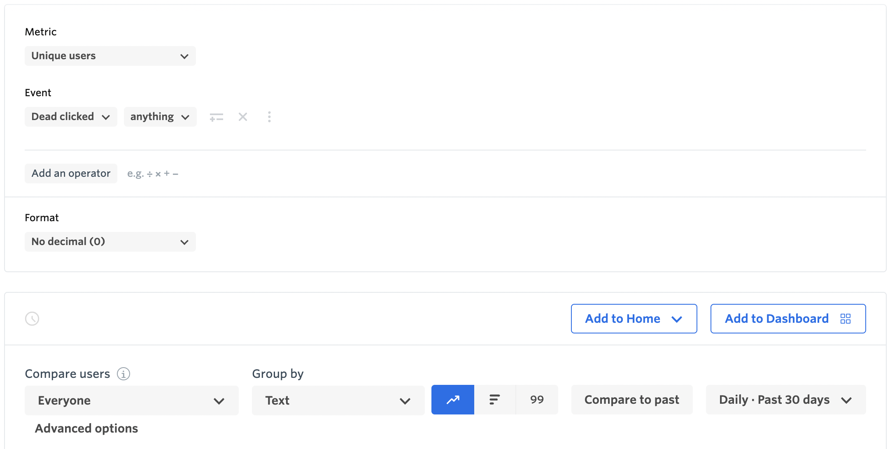The image size is (890, 449).
Task: Open the Everyone compare users dropdown
Action: pos(132,400)
